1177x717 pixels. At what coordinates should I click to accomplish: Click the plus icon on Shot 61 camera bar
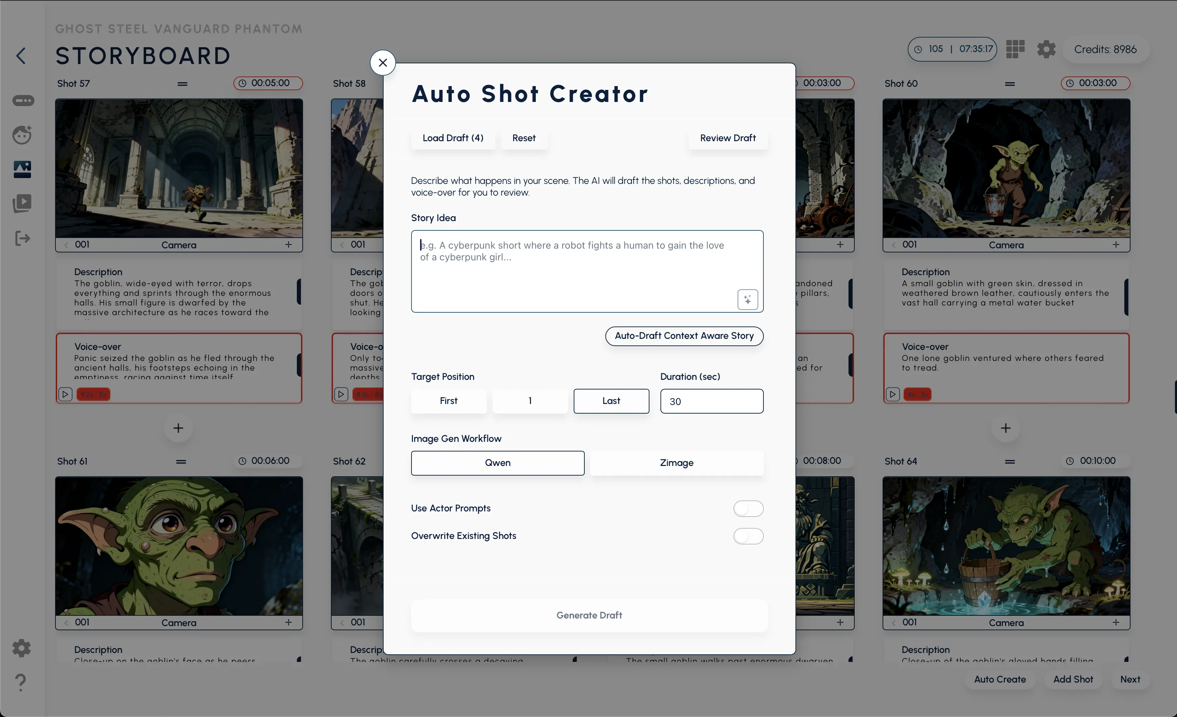pyautogui.click(x=289, y=622)
